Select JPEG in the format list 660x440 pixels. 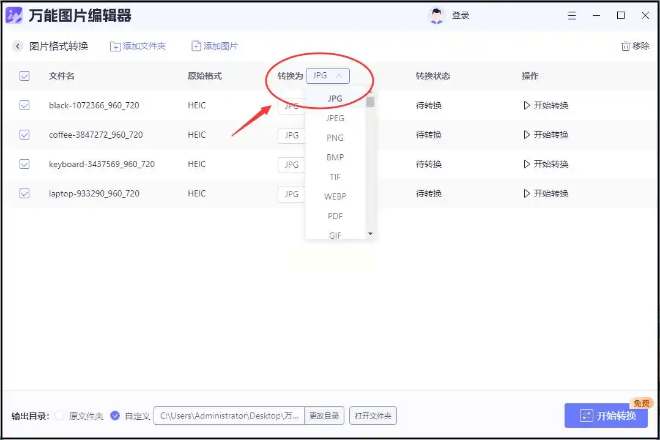[335, 118]
